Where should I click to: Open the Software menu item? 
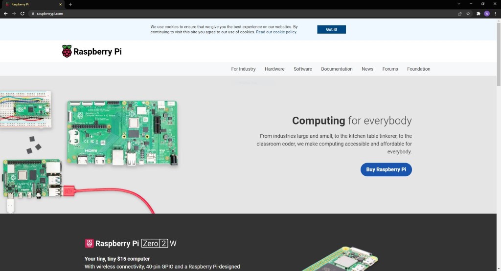pyautogui.click(x=302, y=69)
